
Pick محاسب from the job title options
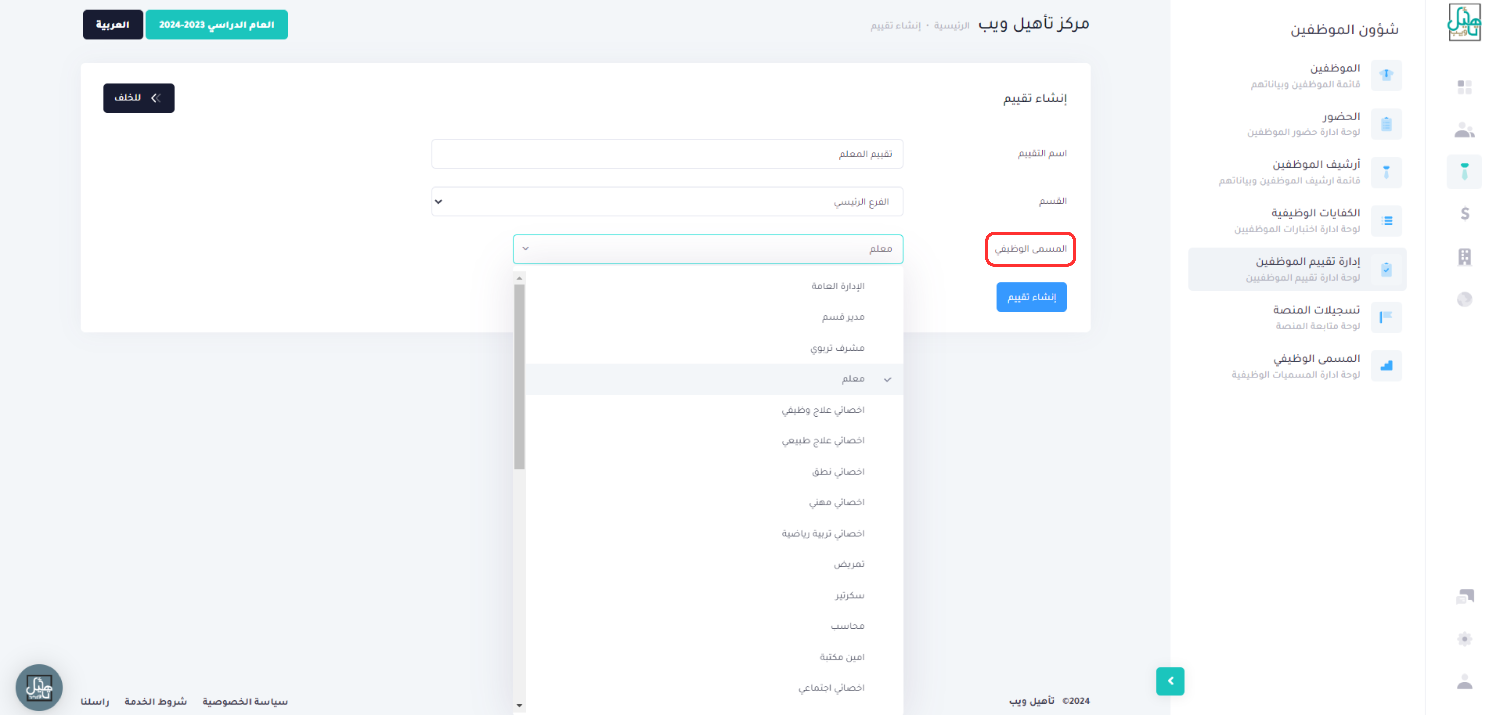point(847,626)
